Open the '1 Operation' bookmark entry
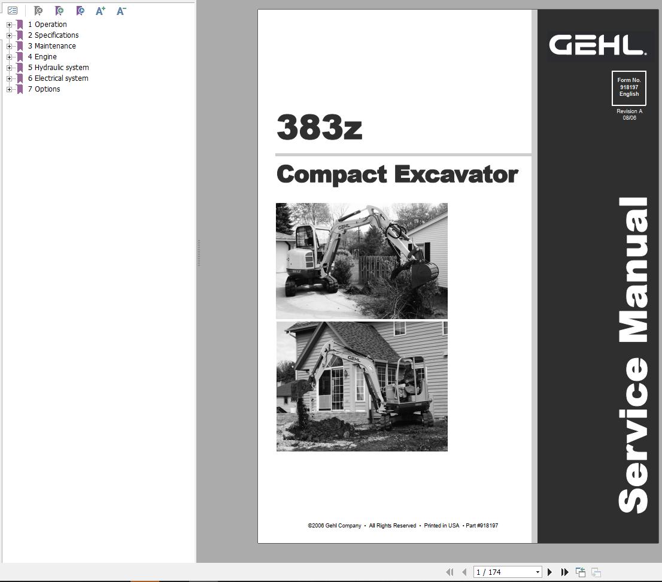This screenshot has width=662, height=582. (47, 25)
